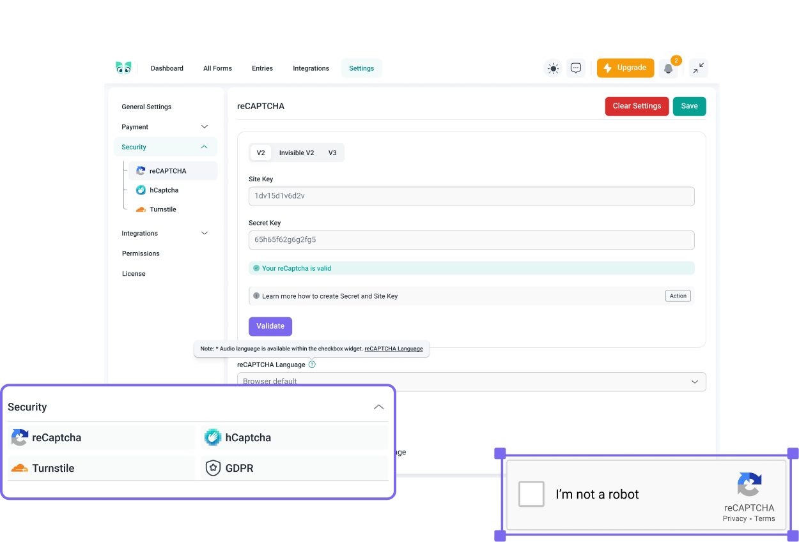This screenshot has width=799, height=542.
Task: Click the collapse fullscreen arrows icon
Action: pyautogui.click(x=699, y=68)
